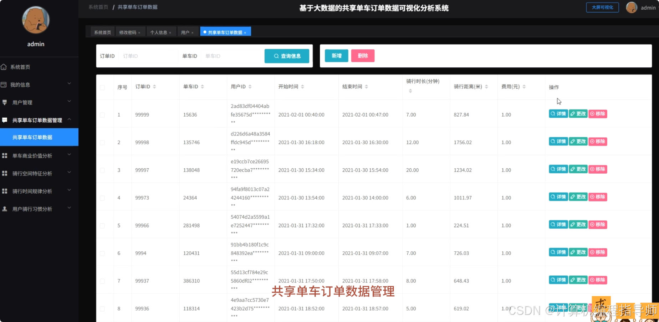Close the 修改密码 tab with its x
This screenshot has height=322, width=659.
pos(139,33)
